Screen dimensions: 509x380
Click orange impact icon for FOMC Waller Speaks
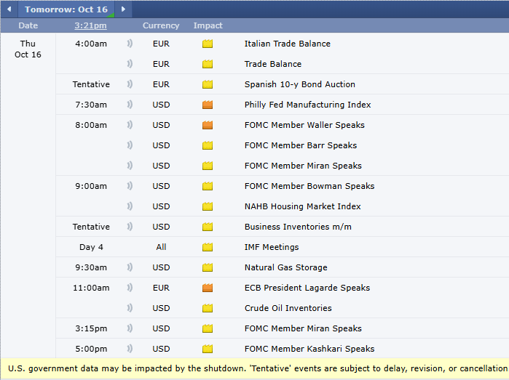click(208, 125)
